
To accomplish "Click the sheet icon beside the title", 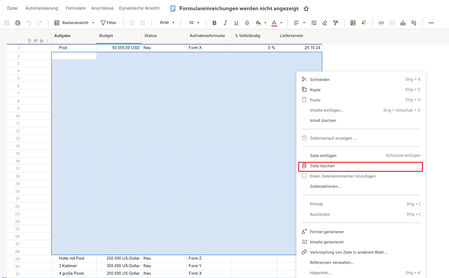I will point(173,9).
